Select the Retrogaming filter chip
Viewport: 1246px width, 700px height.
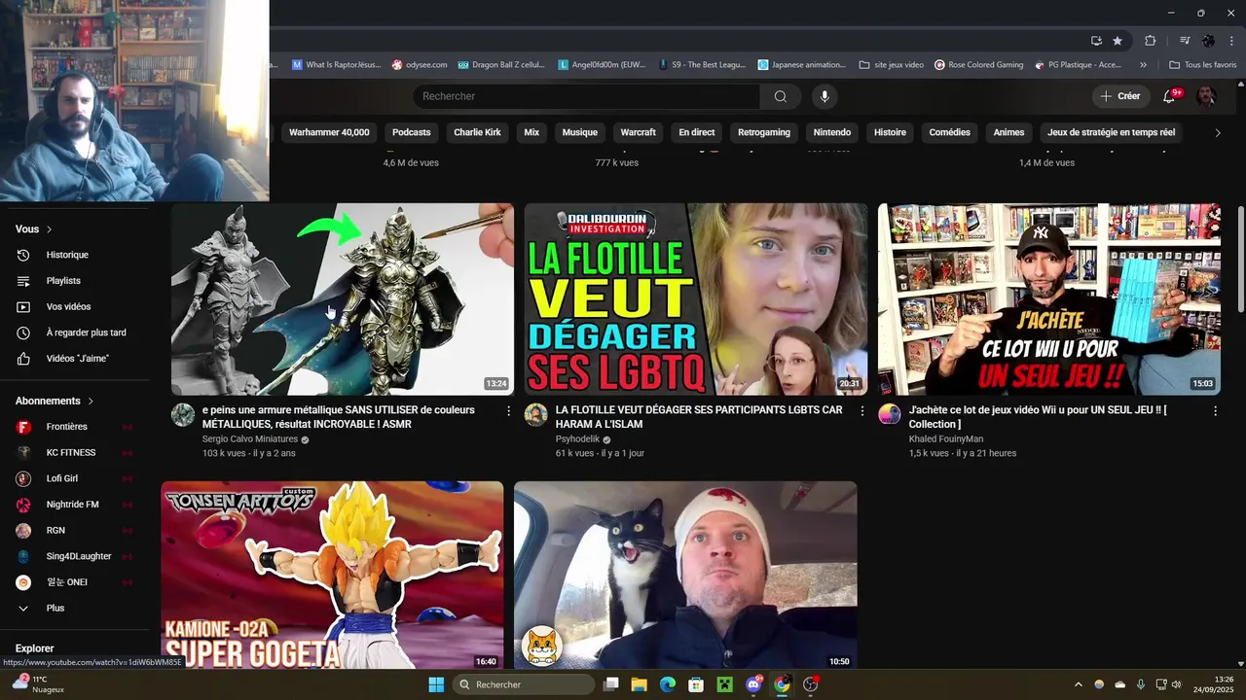click(764, 132)
